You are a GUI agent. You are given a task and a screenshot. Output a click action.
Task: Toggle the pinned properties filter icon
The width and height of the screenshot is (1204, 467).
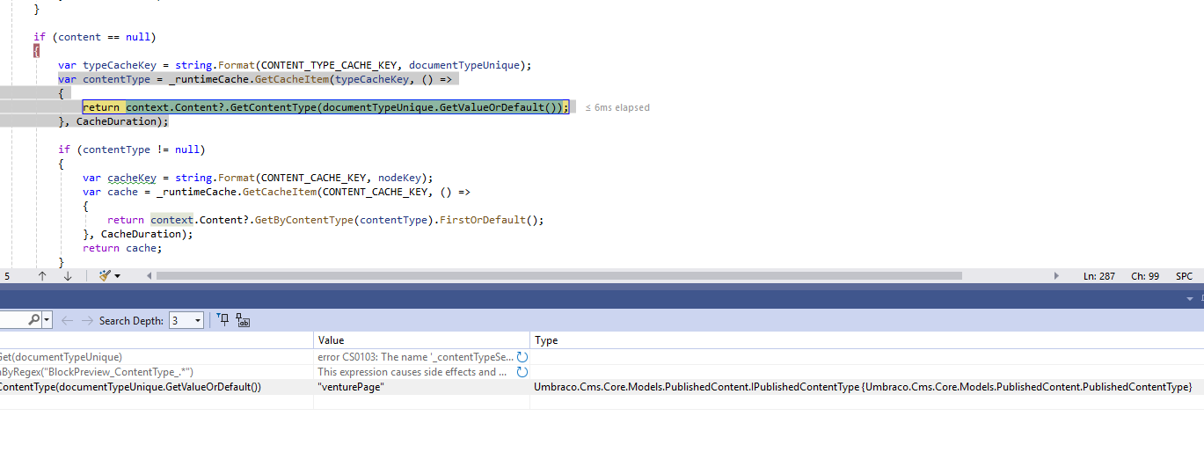(x=223, y=320)
